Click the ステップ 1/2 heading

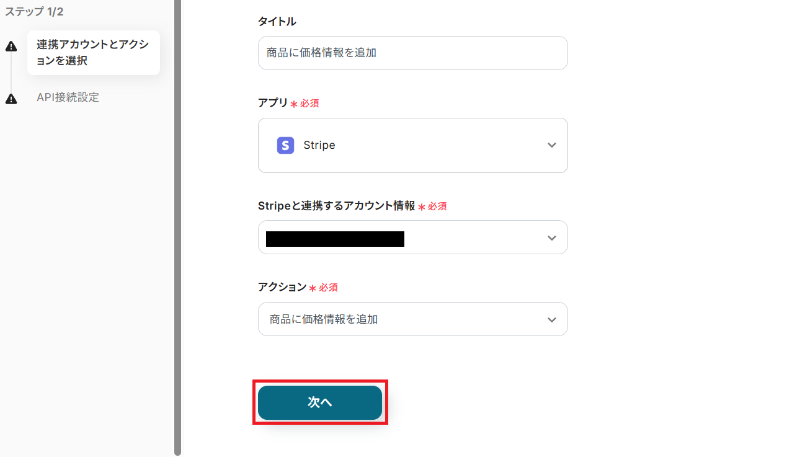34,12
